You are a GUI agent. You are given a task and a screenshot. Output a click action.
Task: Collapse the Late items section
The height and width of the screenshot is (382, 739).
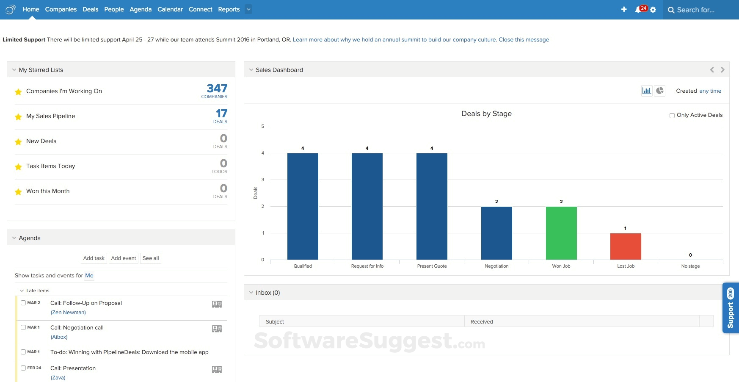pos(22,291)
